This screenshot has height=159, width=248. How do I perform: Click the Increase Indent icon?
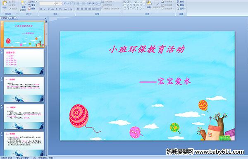[93, 3]
